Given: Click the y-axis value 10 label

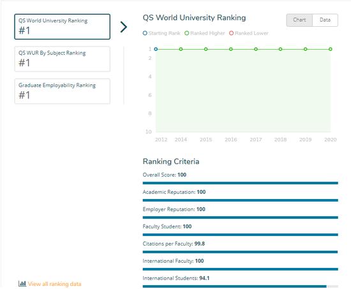Looking at the screenshot, I should 149,131.
